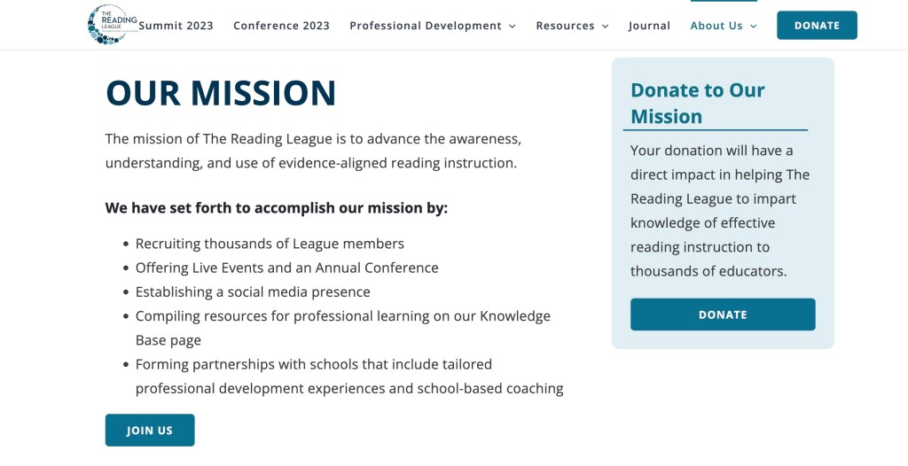The height and width of the screenshot is (466, 908).
Task: Open the Summit 2023 page
Action: click(x=176, y=26)
